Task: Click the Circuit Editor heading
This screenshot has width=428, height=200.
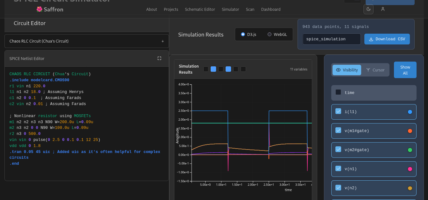Action: pos(30,23)
